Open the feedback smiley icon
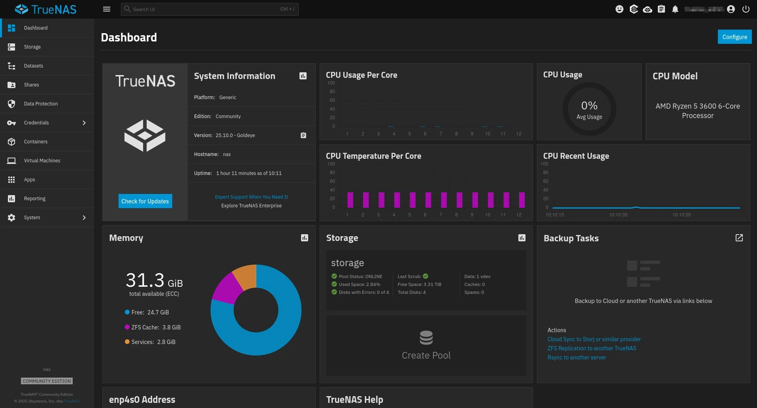757x408 pixels. click(x=620, y=9)
